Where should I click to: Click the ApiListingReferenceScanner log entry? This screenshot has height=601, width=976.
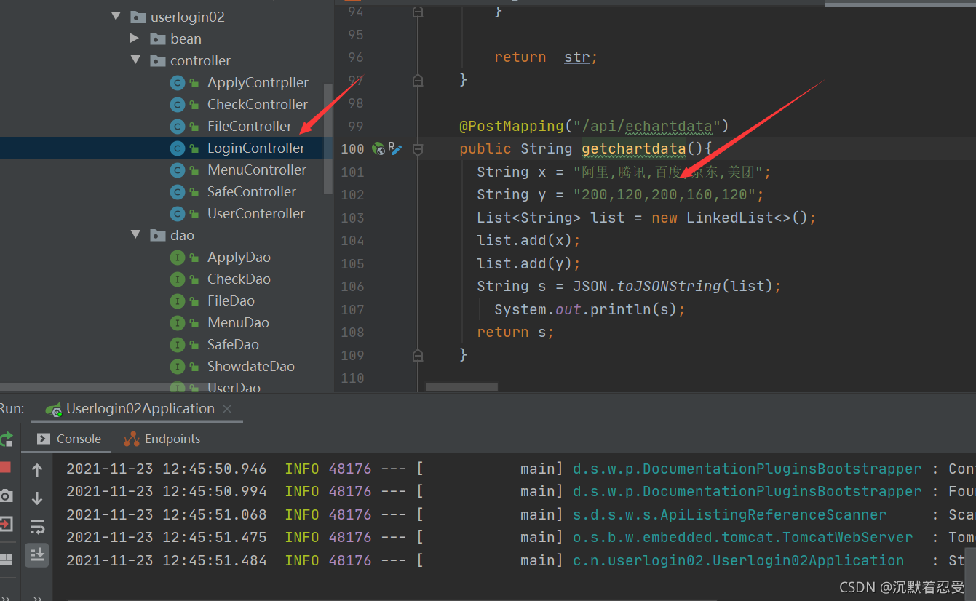(x=729, y=514)
